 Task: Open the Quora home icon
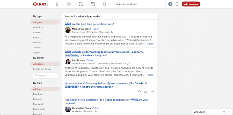tap(58, 4)
